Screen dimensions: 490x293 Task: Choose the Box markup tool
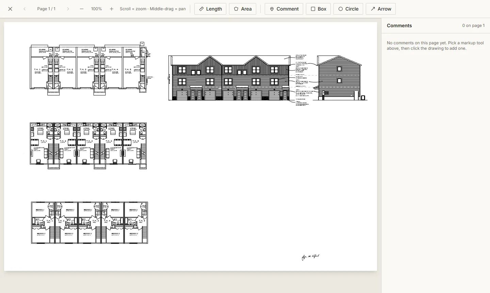pyautogui.click(x=318, y=9)
